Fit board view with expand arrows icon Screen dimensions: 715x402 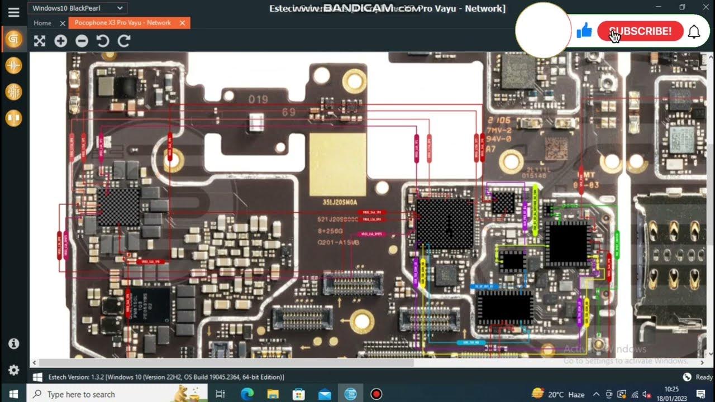point(39,41)
